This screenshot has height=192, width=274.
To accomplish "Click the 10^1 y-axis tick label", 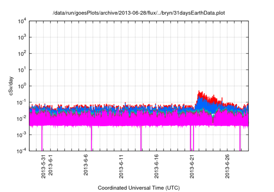I will [x=22, y=70].
